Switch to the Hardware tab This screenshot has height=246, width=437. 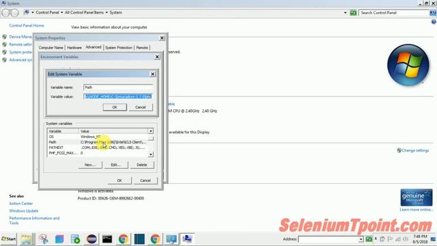[74, 48]
